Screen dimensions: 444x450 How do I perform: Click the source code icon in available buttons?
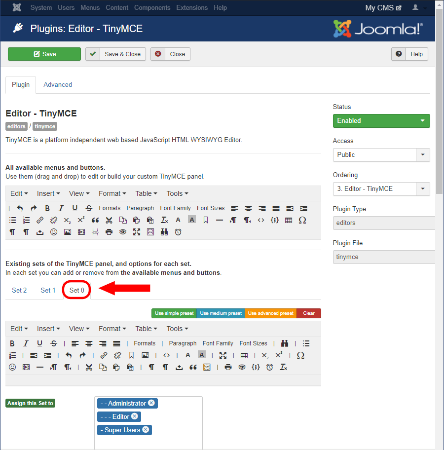click(261, 220)
